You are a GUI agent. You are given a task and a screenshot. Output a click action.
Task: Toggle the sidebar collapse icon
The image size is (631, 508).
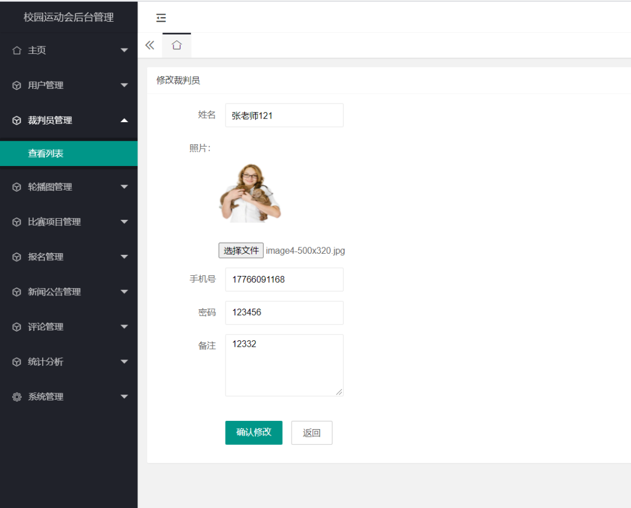tap(161, 18)
